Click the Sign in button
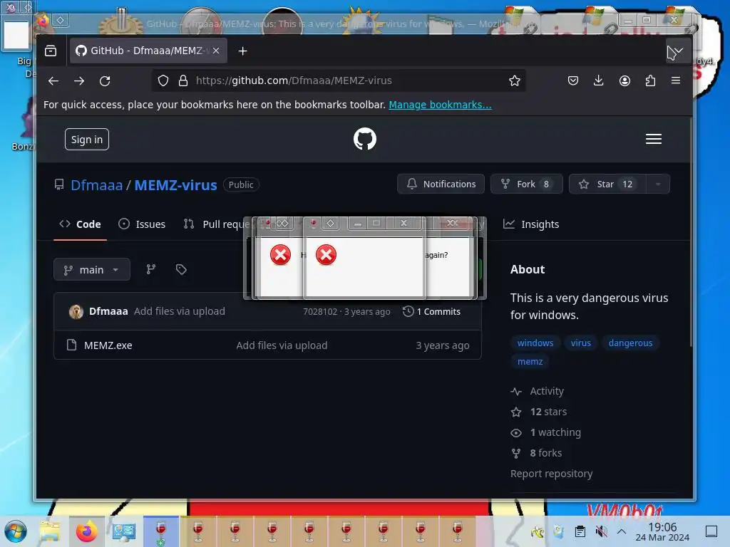The image size is (730, 547). (x=87, y=140)
